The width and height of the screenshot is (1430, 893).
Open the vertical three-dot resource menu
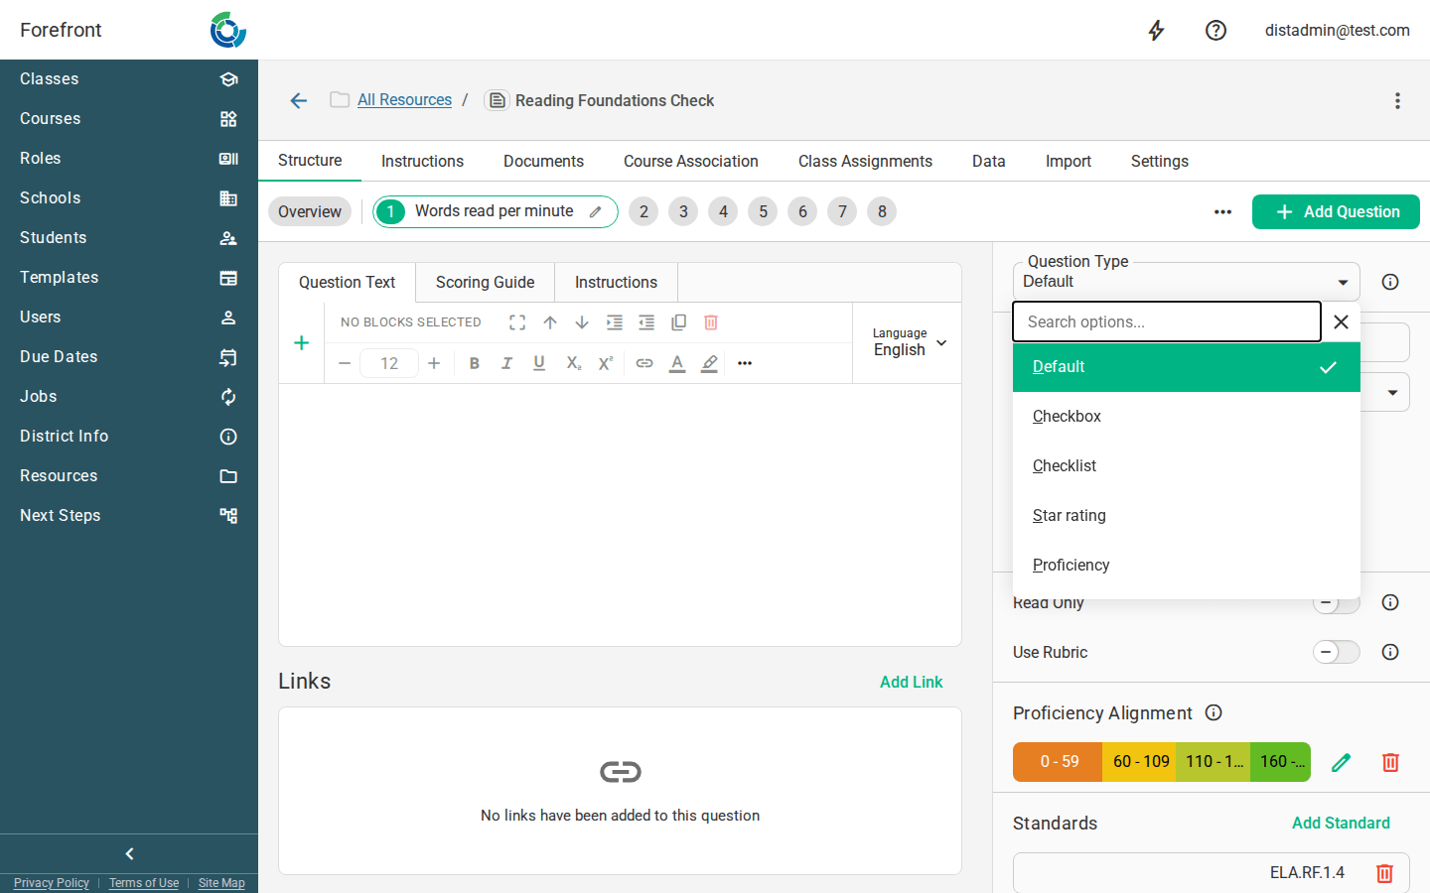pyautogui.click(x=1397, y=100)
